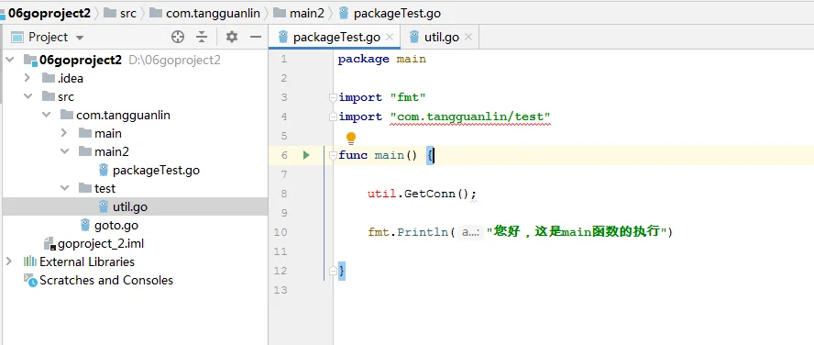
Task: Fold the import block at line 3
Action: (333, 97)
